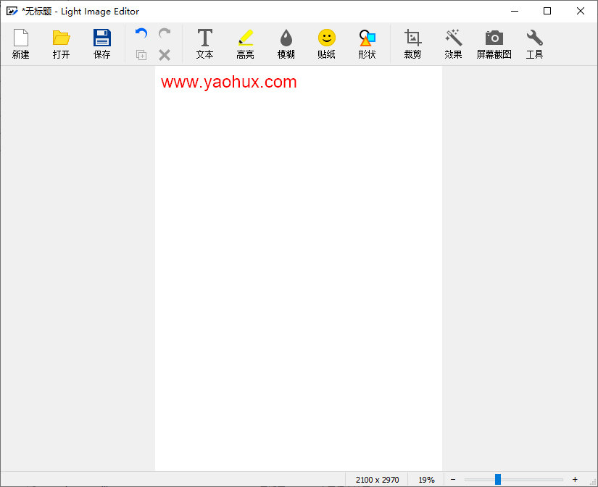
Task: Open the 贴纸 sticker tool
Action: pos(327,43)
